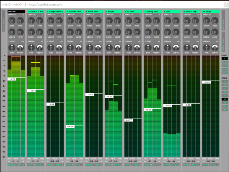Adjust inertia Mute knob on Fx cmp
The height and width of the screenshot is (172, 229).
point(137,32)
